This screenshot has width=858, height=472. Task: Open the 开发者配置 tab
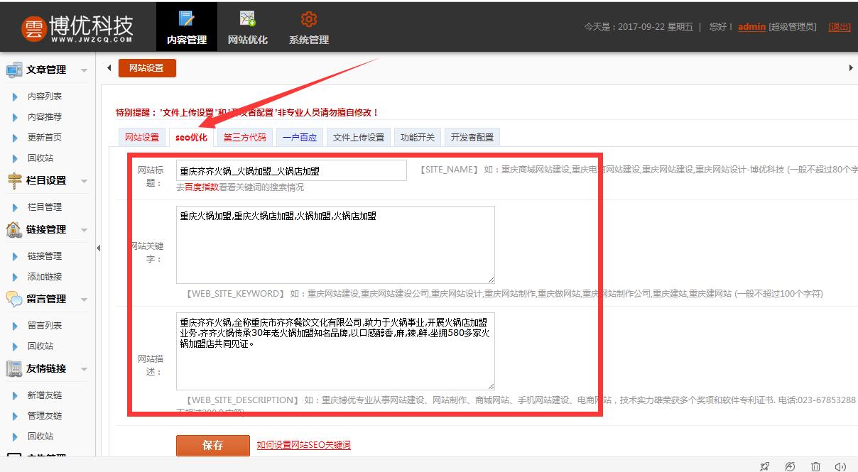[472, 137]
